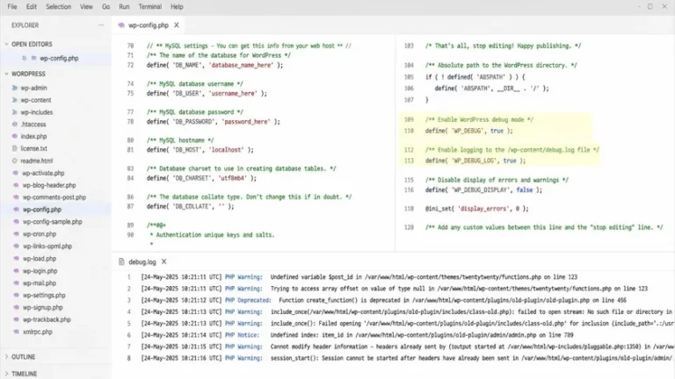Open wp-login.php from the file tree

(40, 271)
